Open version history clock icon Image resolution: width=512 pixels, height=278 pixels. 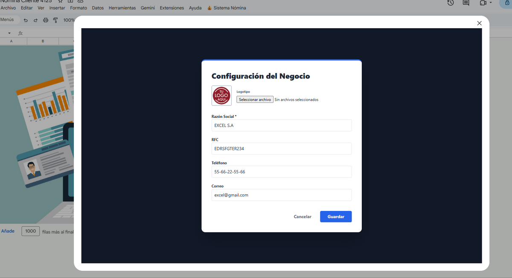451,3
